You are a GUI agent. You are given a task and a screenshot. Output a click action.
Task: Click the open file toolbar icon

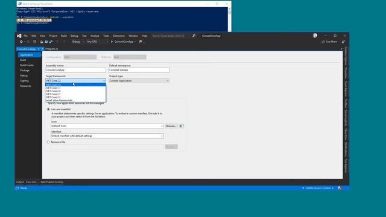(42, 42)
